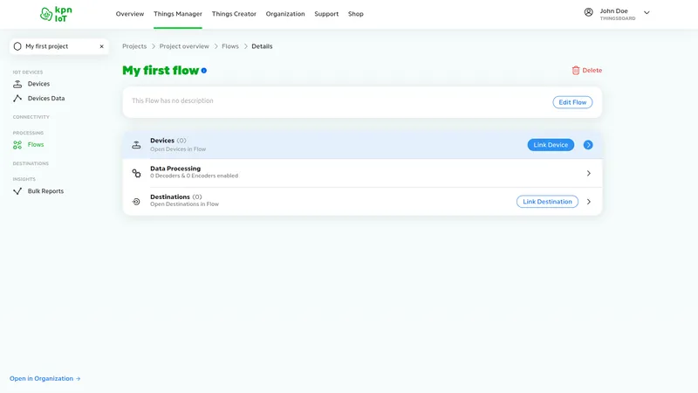Select the Things Manager tab
Viewport: 698px width, 393px height.
coord(178,14)
